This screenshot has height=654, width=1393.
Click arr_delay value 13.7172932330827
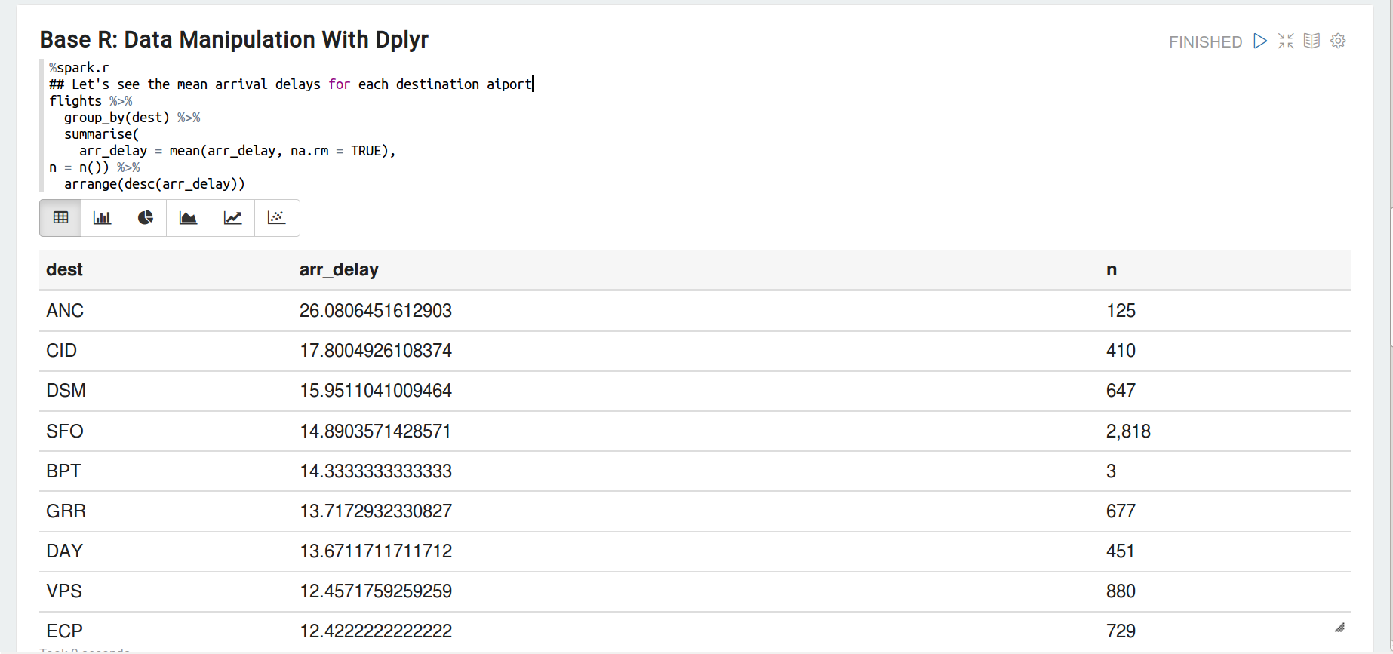tap(376, 511)
